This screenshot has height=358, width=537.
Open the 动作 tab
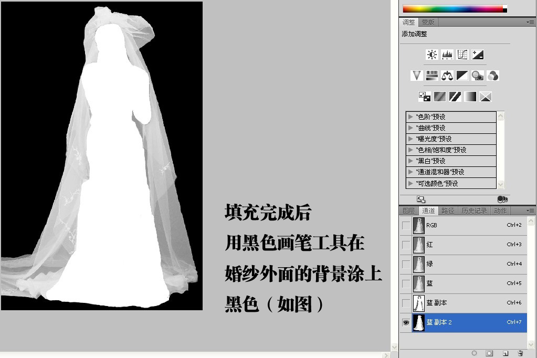500,210
